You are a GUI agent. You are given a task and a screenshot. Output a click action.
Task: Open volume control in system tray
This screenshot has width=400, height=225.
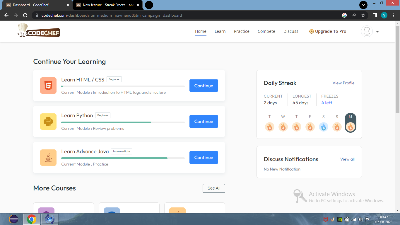pyautogui.click(x=361, y=219)
